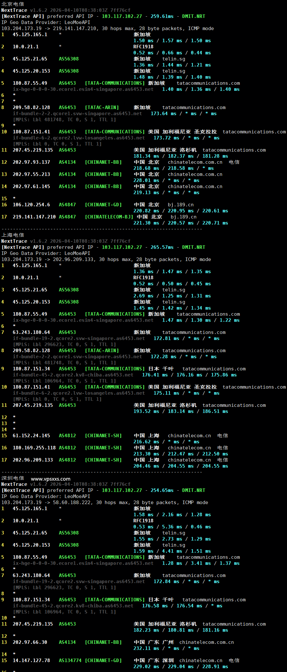287x672 pixels.
Task: Click the 上海电信 section heading
Action: pyautogui.click(x=13, y=235)
